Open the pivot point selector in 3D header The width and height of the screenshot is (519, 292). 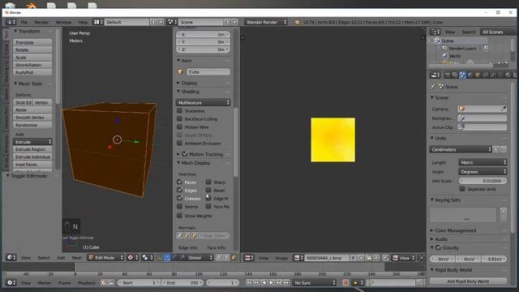tap(147, 257)
